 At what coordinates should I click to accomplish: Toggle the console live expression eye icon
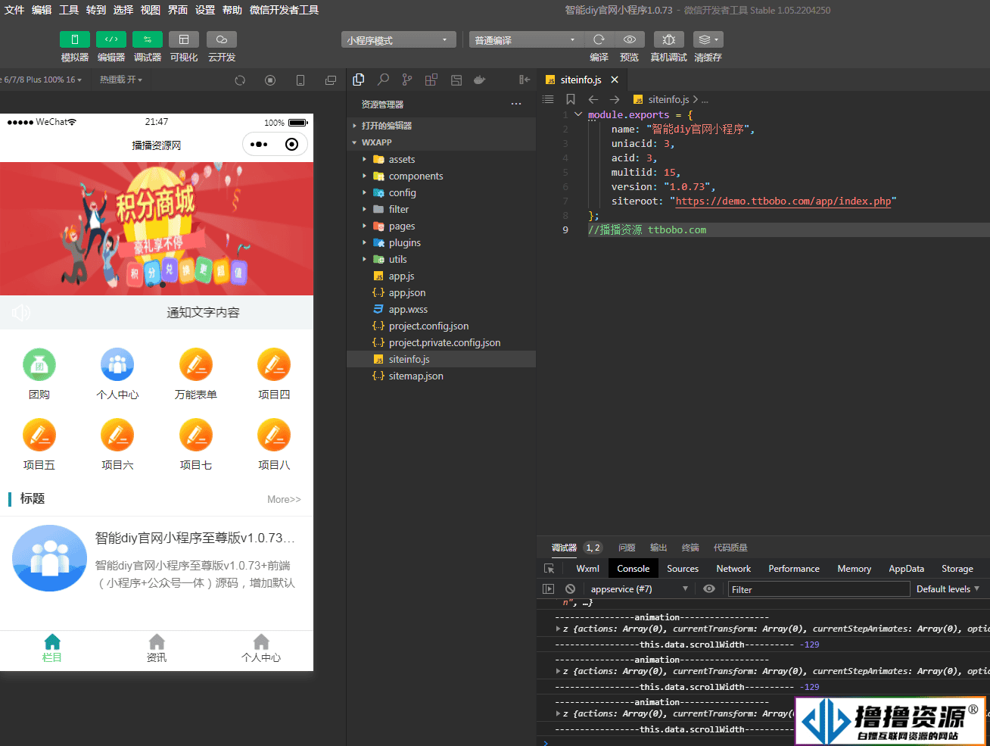pyautogui.click(x=708, y=589)
